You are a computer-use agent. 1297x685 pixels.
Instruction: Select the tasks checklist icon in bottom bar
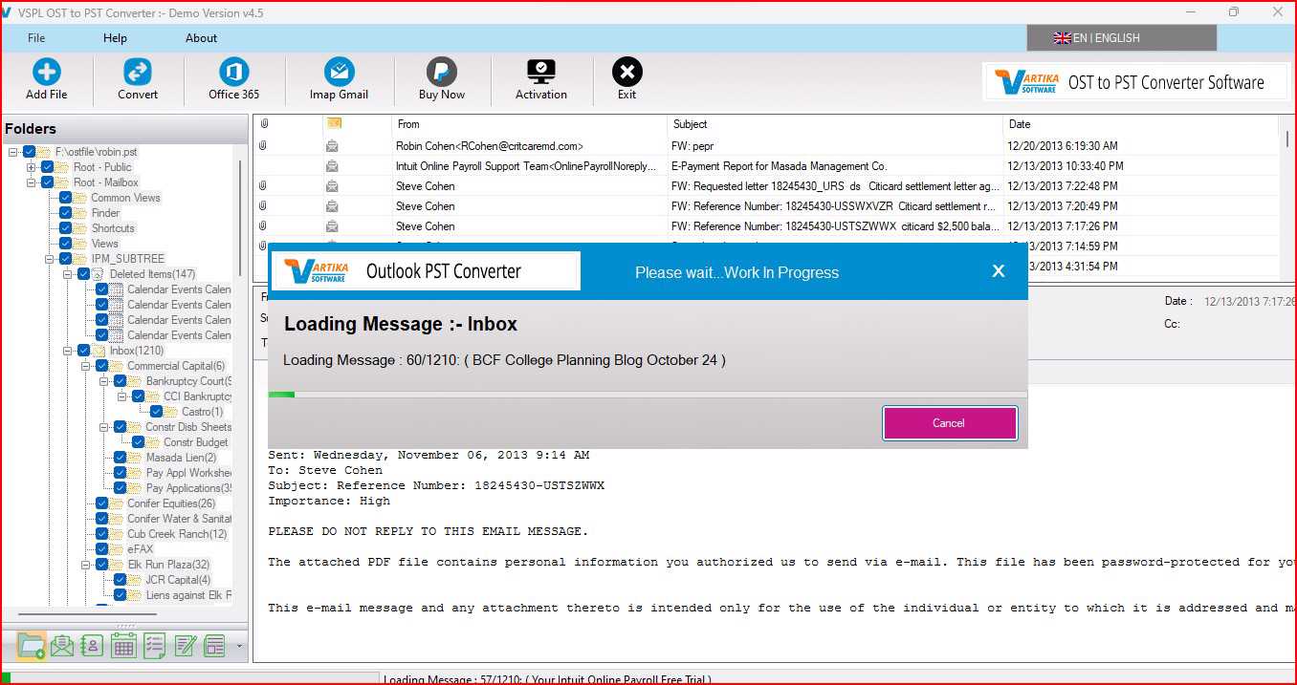154,646
